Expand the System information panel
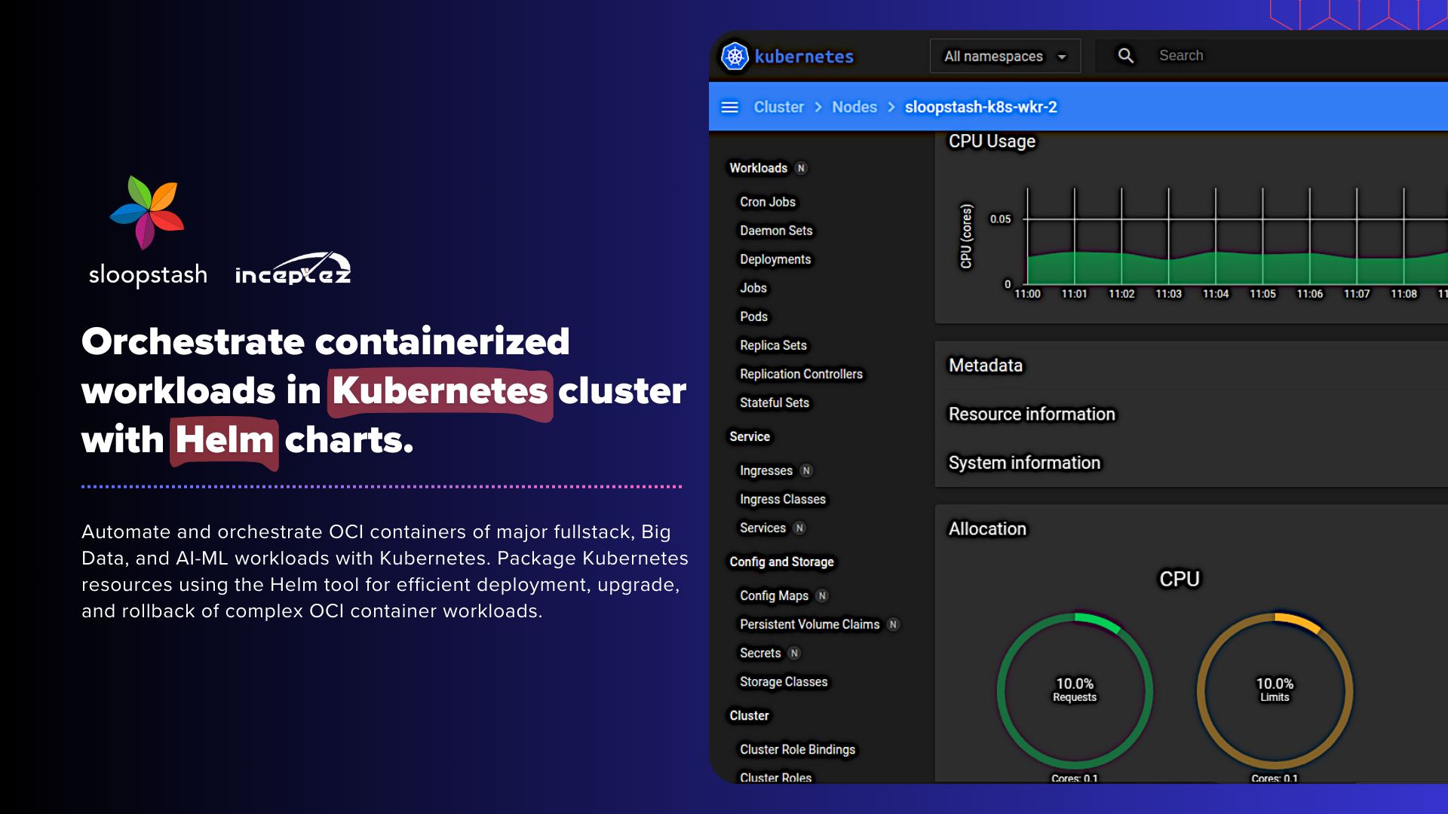Image resolution: width=1448 pixels, height=814 pixels. (1024, 463)
